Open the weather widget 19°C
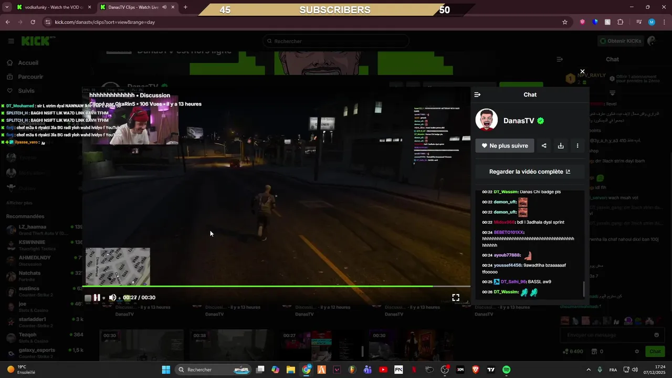672x378 pixels. (x=21, y=370)
